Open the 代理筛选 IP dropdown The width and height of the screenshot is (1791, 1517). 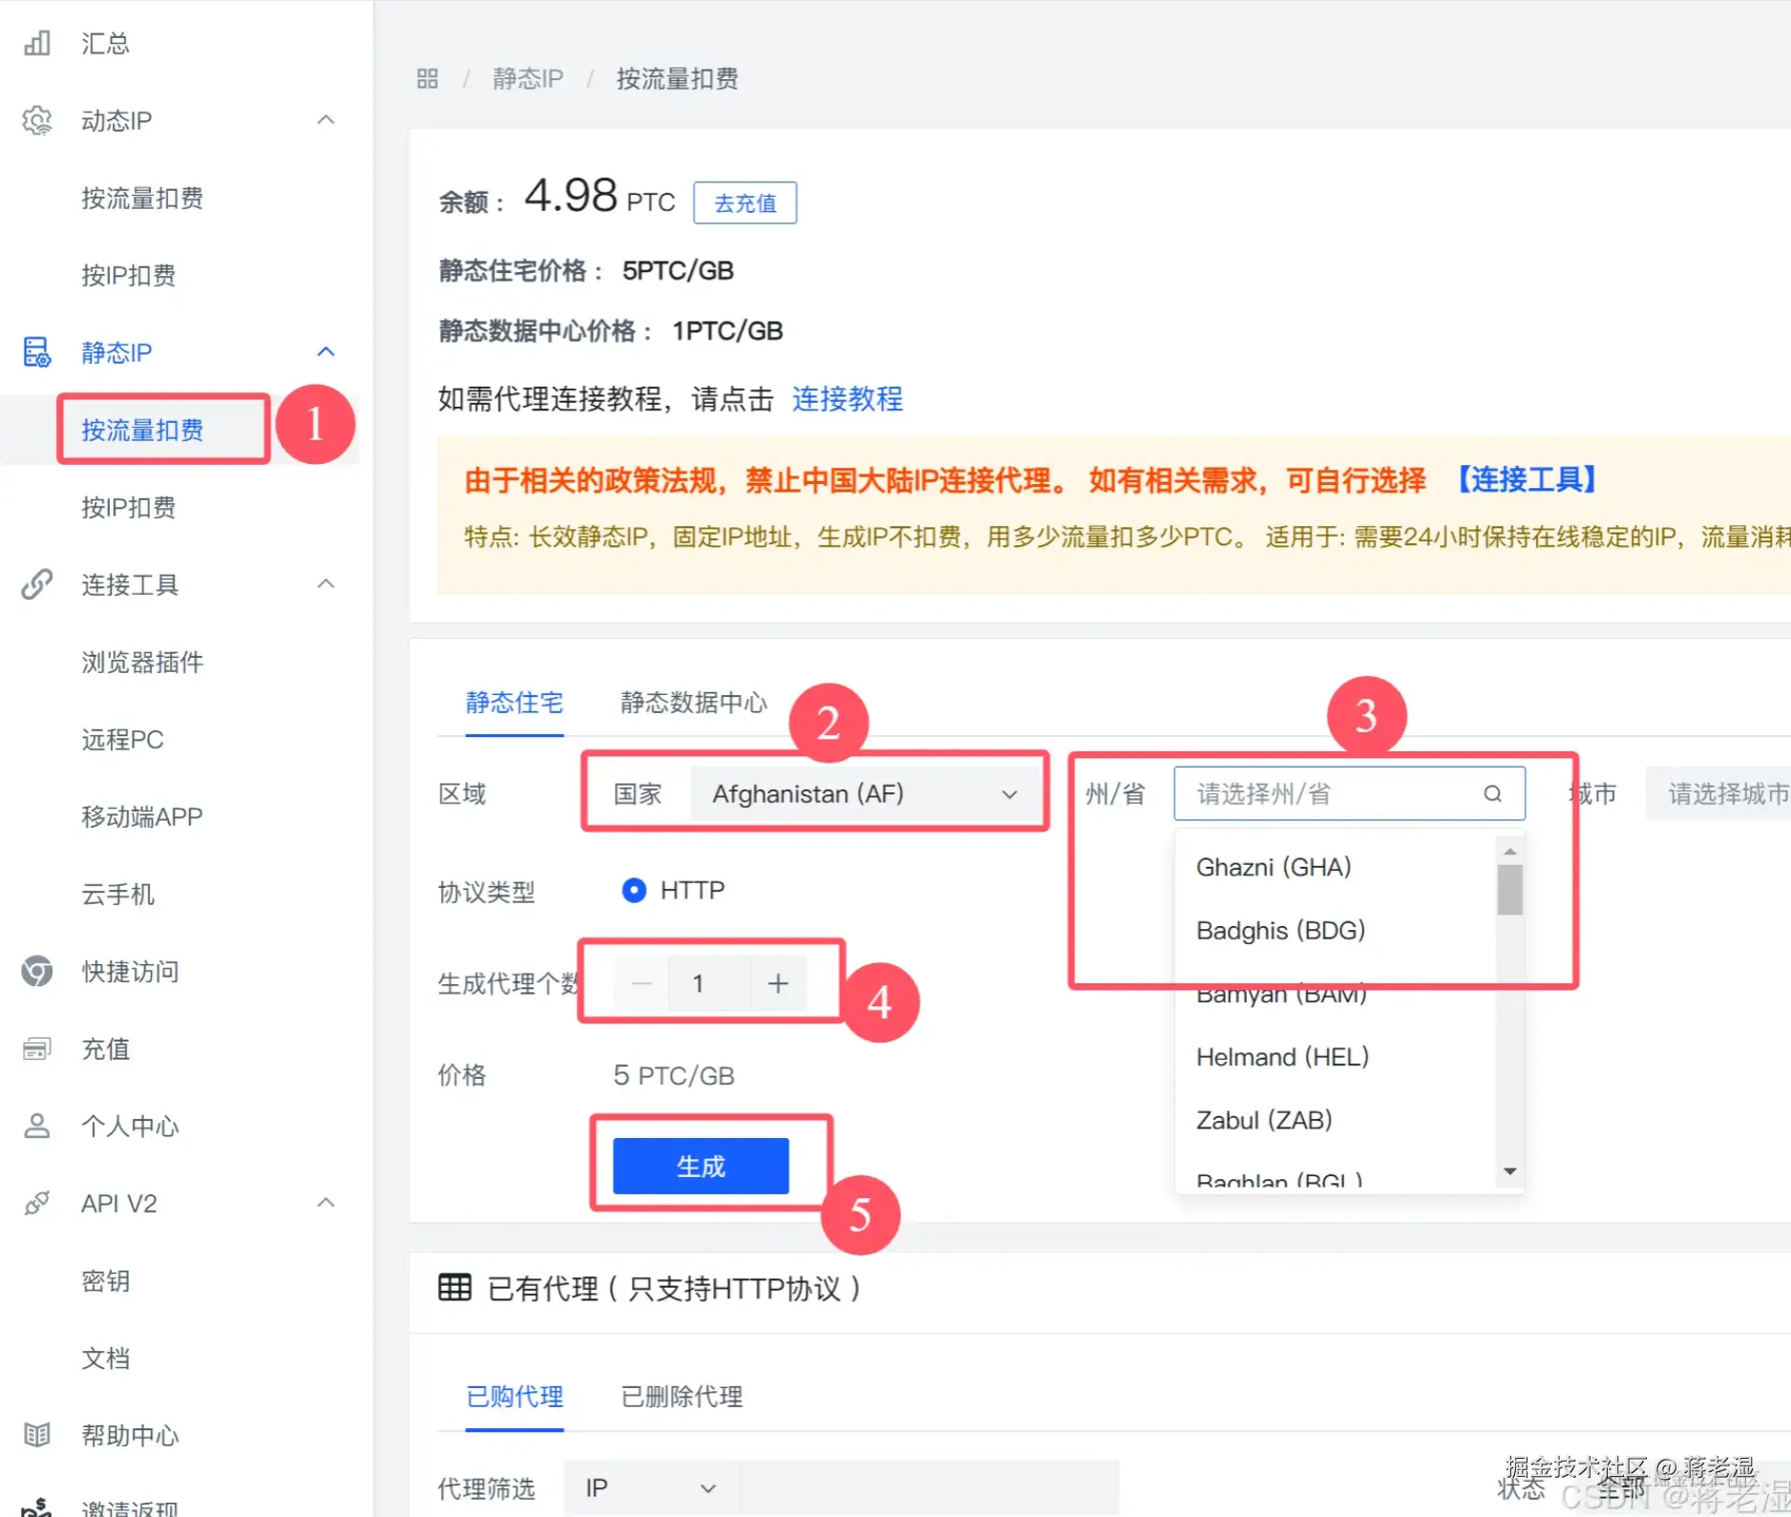click(649, 1487)
